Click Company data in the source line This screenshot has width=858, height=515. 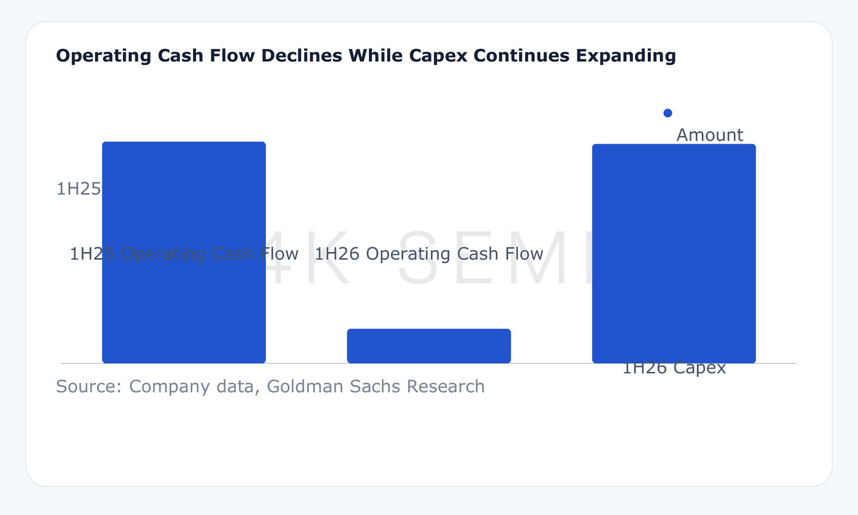[x=194, y=386]
